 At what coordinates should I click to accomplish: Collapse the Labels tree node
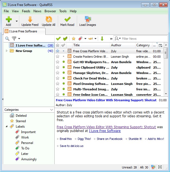tap(7, 127)
